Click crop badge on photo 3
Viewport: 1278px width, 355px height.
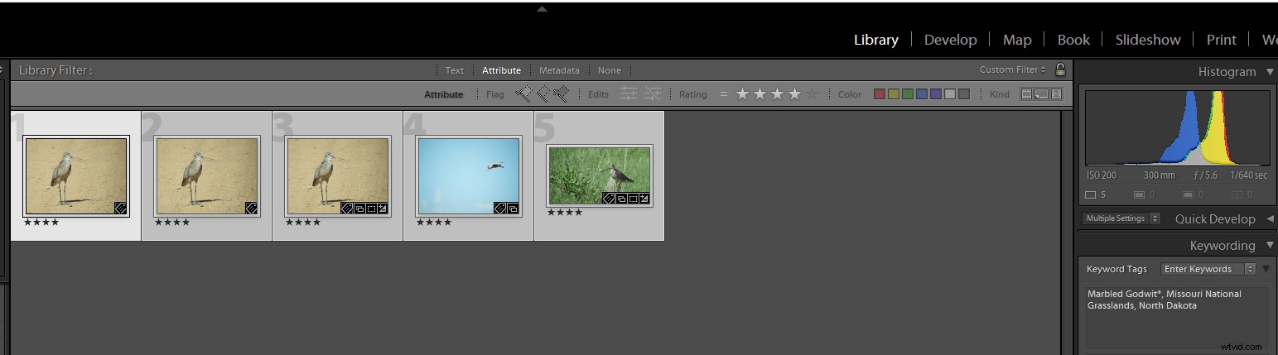point(371,209)
